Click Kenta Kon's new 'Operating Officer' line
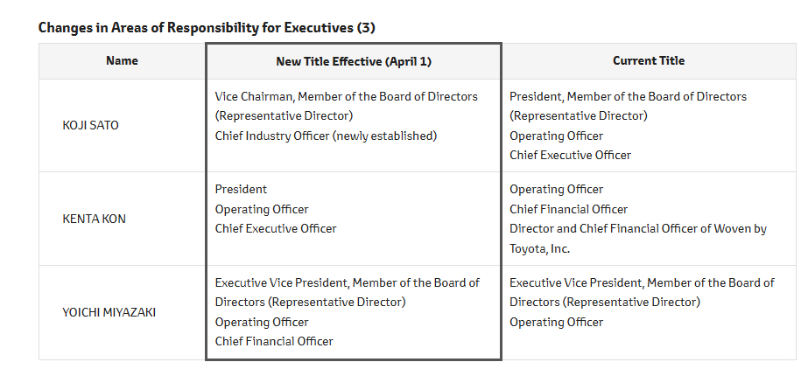The image size is (808, 376). (x=262, y=209)
